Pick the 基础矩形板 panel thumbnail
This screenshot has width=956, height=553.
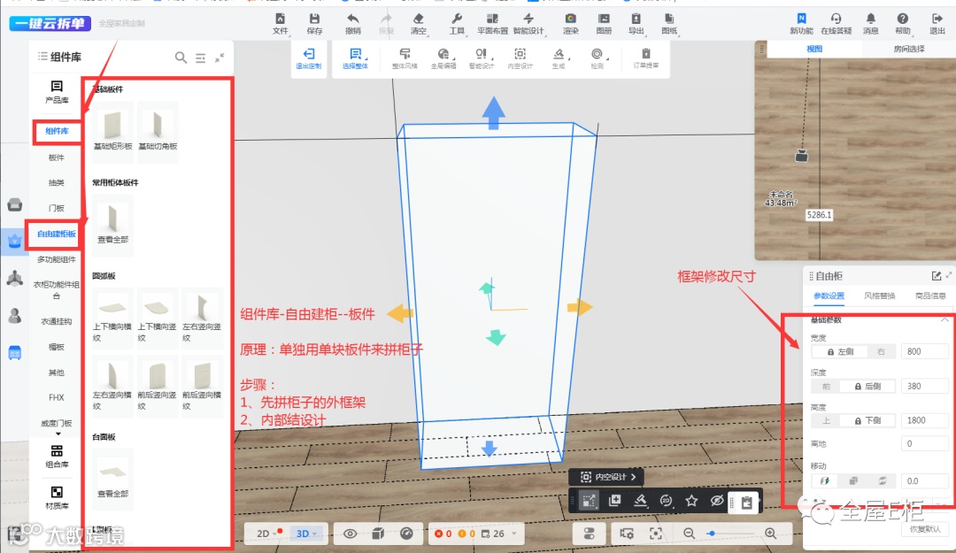coord(112,131)
